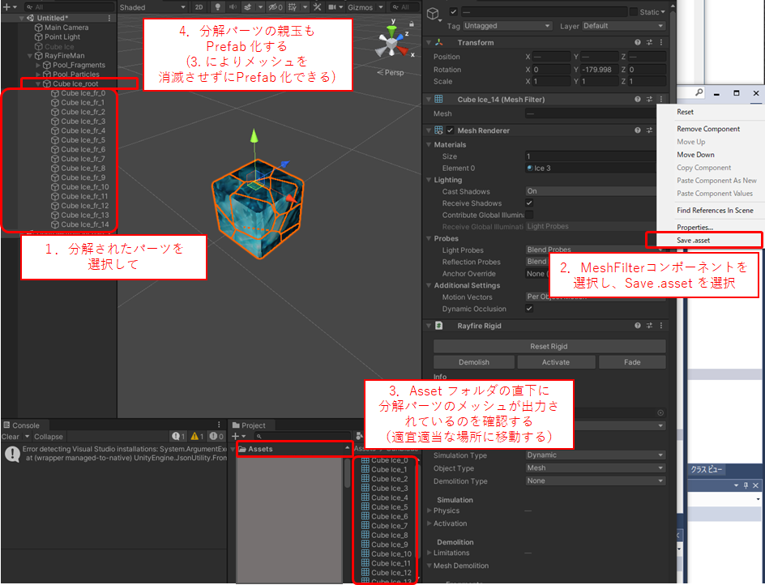Open Transform component kebab menu
The height and width of the screenshot is (585, 765).
[x=661, y=42]
